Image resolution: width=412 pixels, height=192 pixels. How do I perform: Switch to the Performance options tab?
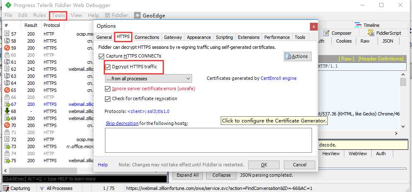point(277,37)
